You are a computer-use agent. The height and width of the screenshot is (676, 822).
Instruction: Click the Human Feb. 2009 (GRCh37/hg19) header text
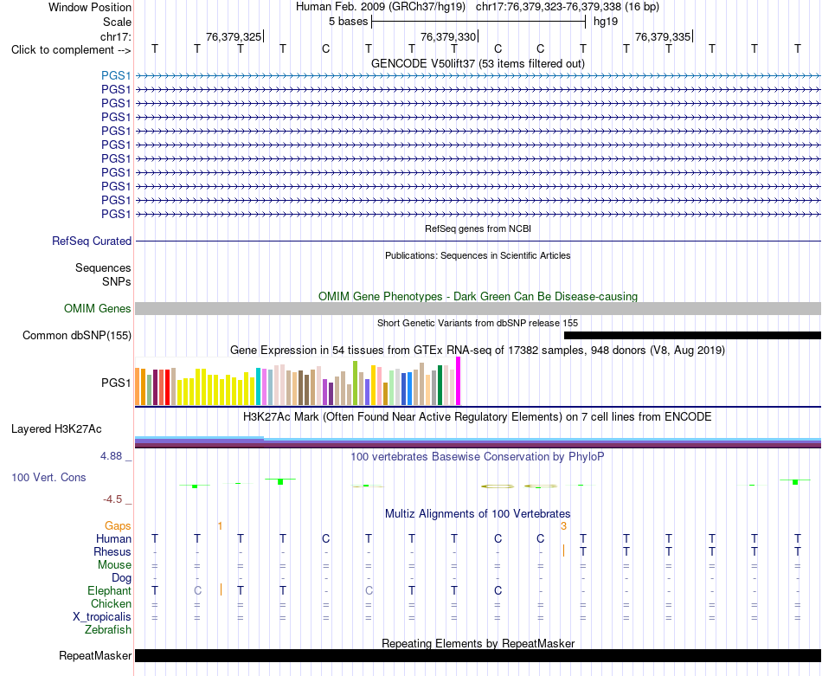(381, 7)
